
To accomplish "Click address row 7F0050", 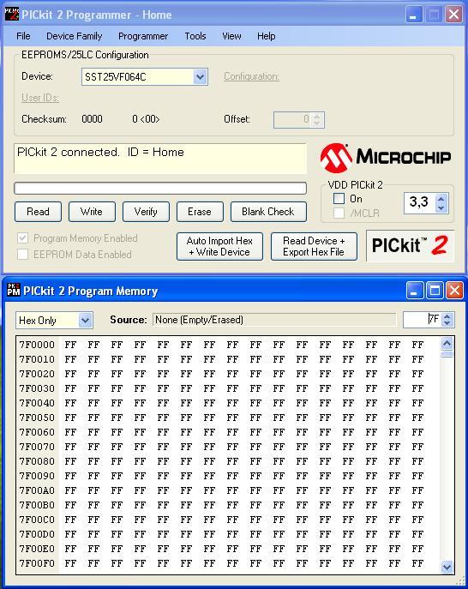I will pos(37,418).
